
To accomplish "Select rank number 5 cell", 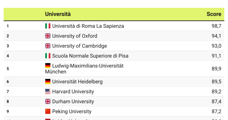I will click(8, 69).
